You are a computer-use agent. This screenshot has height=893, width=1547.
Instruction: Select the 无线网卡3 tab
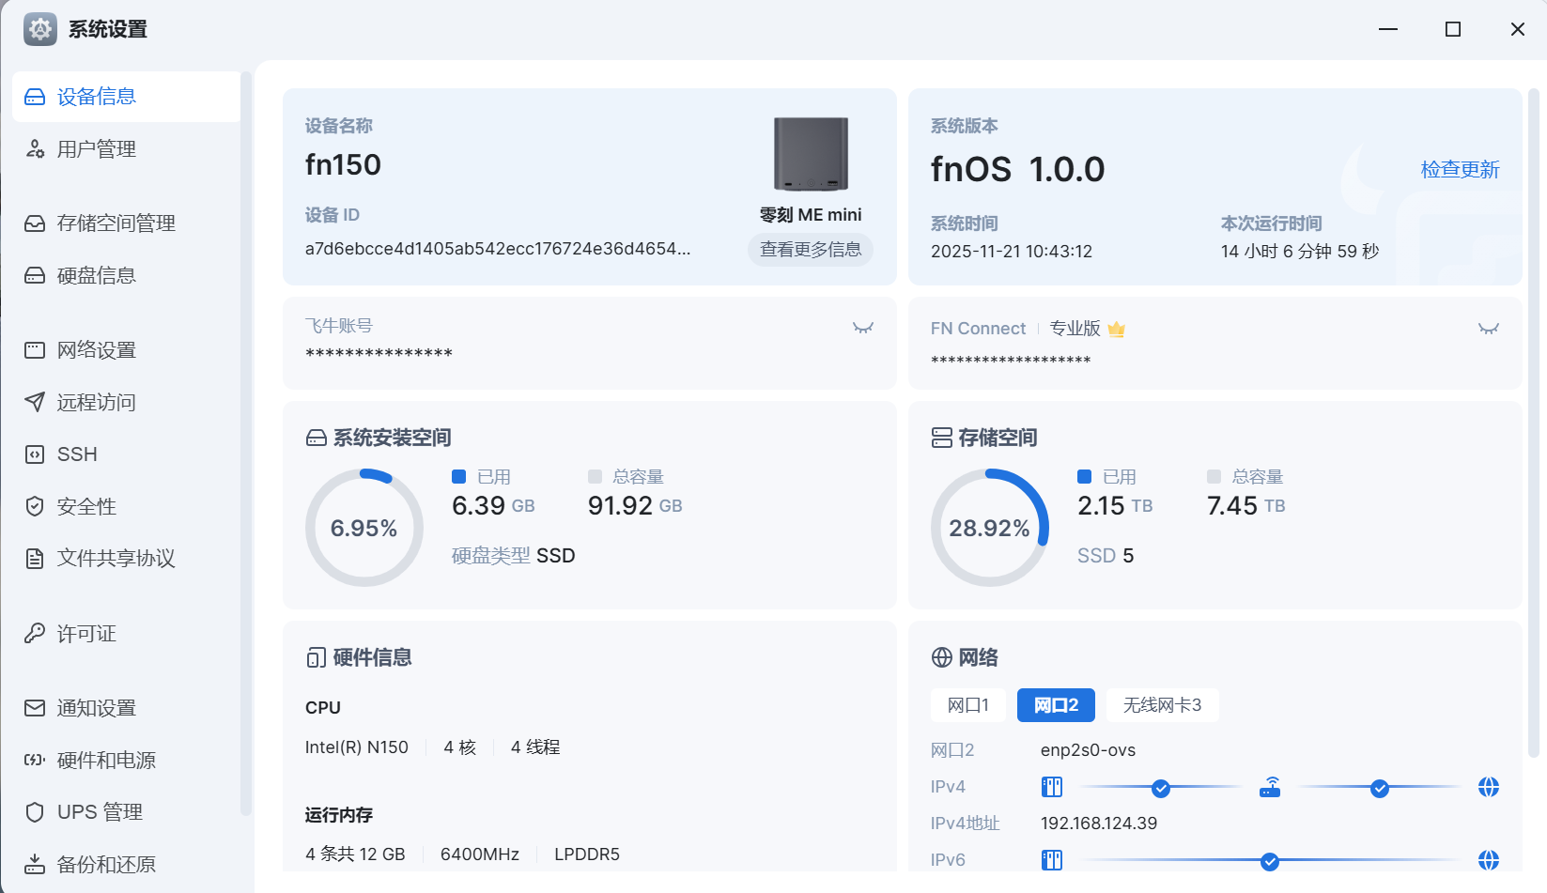[x=1163, y=705]
